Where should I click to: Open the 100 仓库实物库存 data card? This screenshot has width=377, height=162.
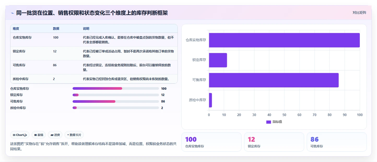(x=211, y=142)
